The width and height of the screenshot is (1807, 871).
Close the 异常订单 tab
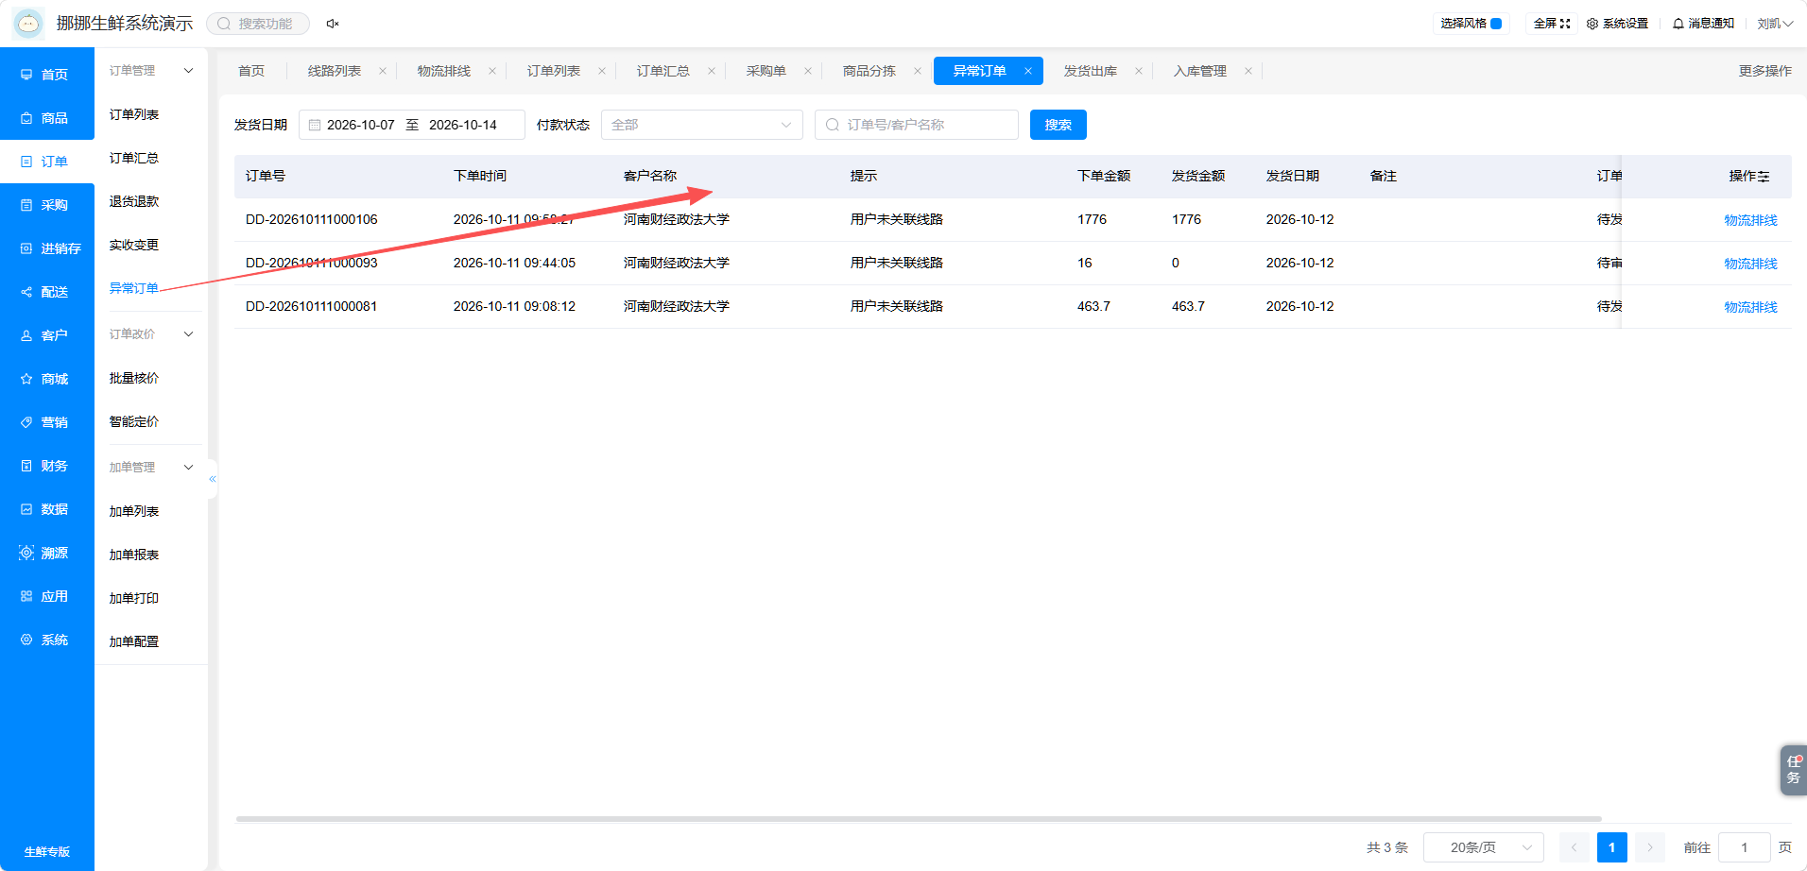coord(1028,71)
